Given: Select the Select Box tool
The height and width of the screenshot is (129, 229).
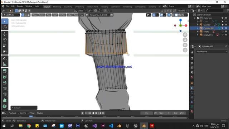Looking at the screenshot, I should coord(5,21).
